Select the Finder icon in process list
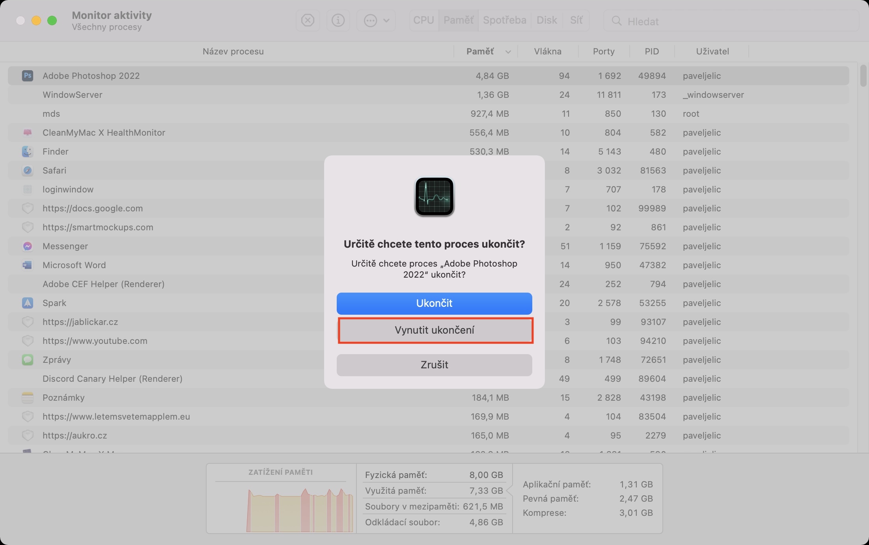Screen dimensions: 869x545 (x=27, y=151)
